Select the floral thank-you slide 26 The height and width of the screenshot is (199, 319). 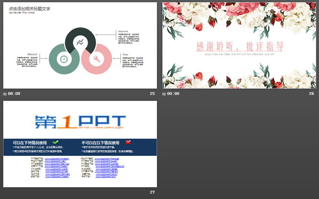pyautogui.click(x=239, y=45)
